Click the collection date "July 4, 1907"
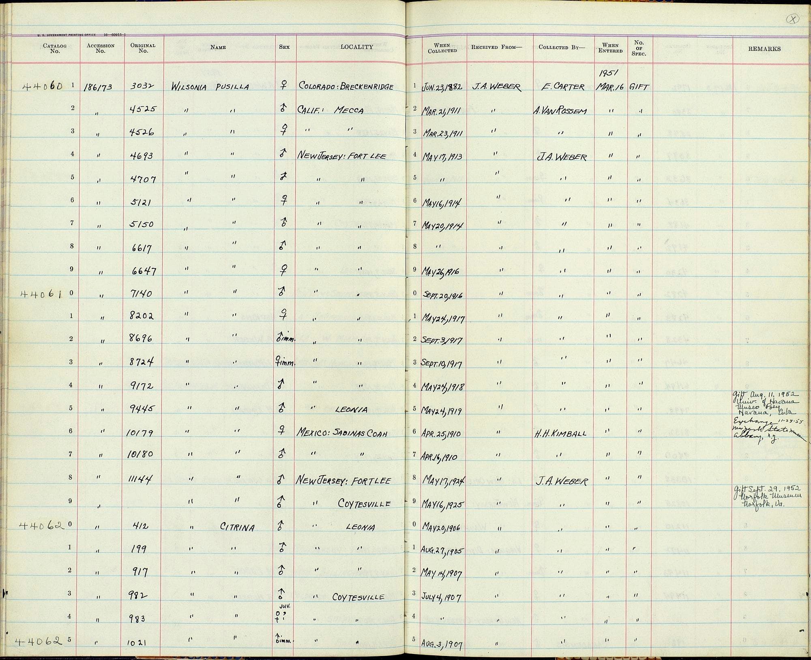The width and height of the screenshot is (811, 660). click(x=442, y=597)
